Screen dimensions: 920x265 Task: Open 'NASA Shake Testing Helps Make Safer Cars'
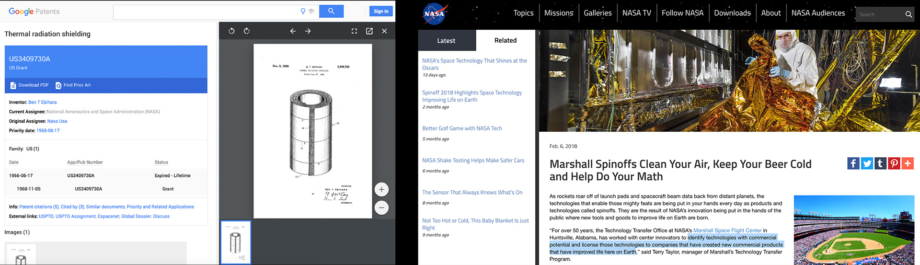tap(473, 161)
